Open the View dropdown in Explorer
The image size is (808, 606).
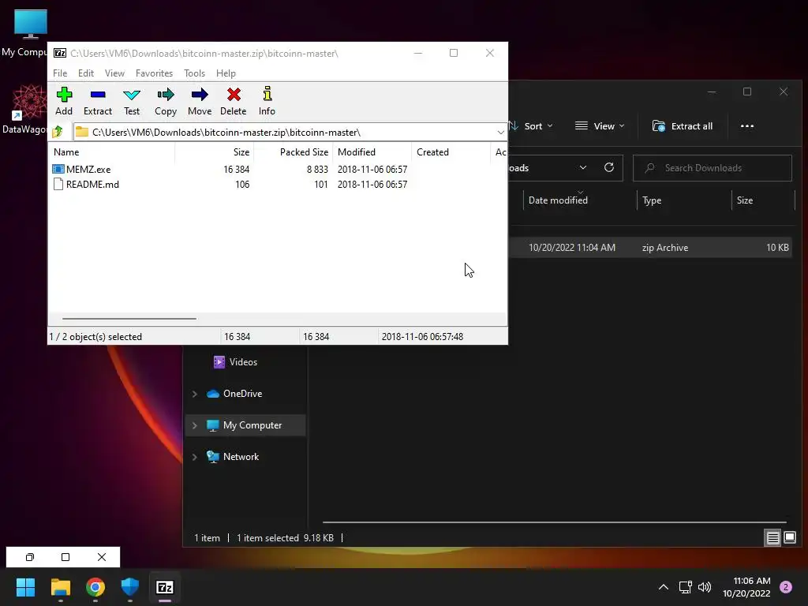(x=600, y=125)
